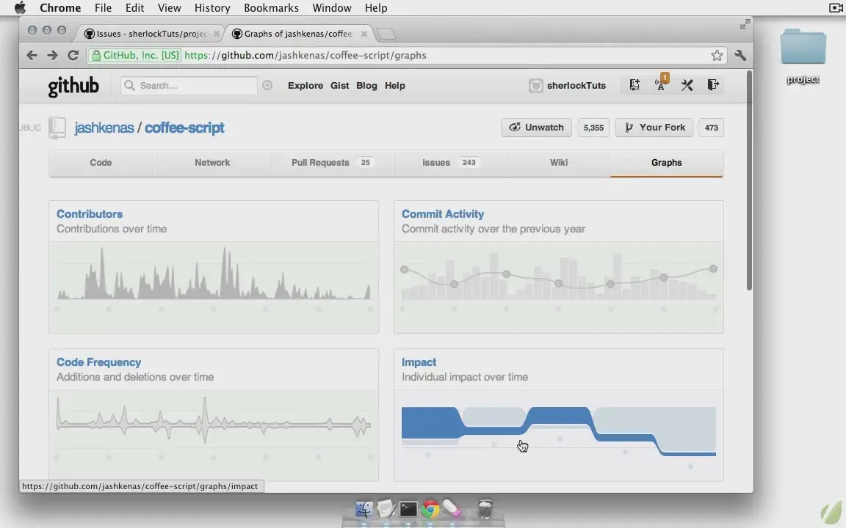Click the 473 forks count
846x528 pixels.
[711, 128]
